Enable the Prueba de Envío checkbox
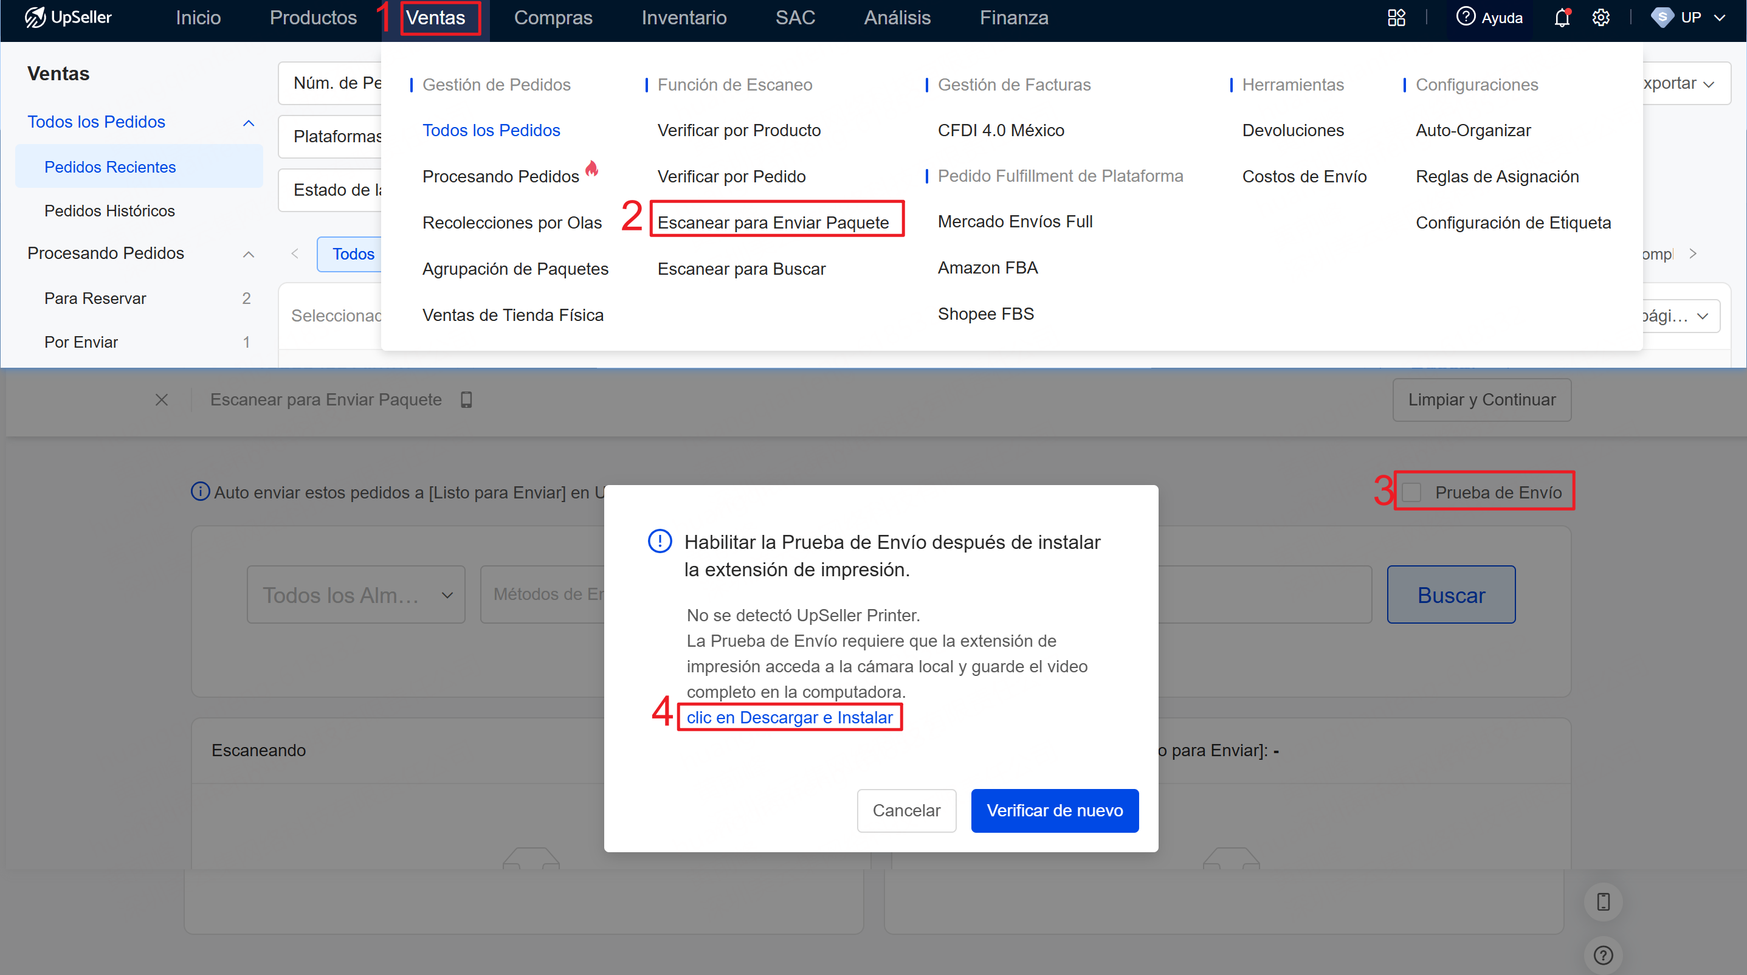The height and width of the screenshot is (975, 1747). click(x=1412, y=492)
